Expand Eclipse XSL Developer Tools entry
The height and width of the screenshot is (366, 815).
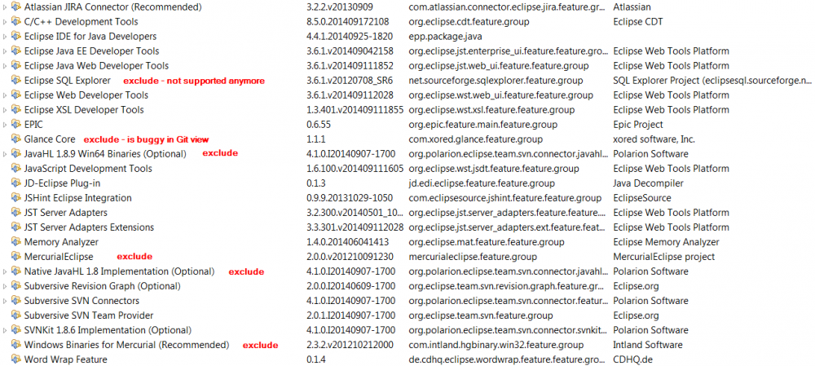6,110
